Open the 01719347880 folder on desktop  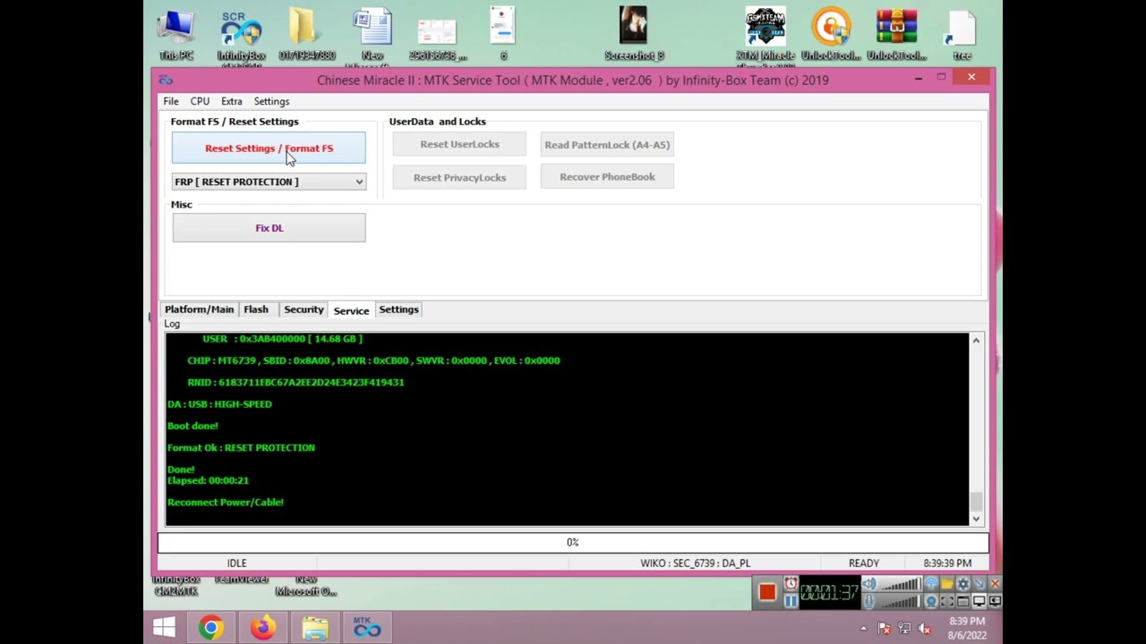(306, 34)
